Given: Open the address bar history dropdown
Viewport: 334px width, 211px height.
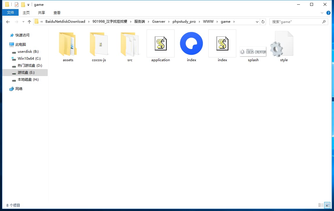Looking at the screenshot, I should click(257, 22).
